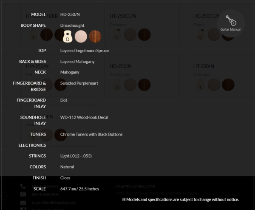This screenshot has height=210, width=255.
Task: Click the Gloss finish value
Action: (65, 178)
